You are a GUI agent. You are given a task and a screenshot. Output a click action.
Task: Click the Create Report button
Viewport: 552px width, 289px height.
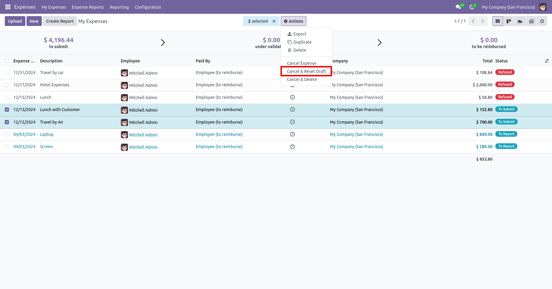coord(60,21)
